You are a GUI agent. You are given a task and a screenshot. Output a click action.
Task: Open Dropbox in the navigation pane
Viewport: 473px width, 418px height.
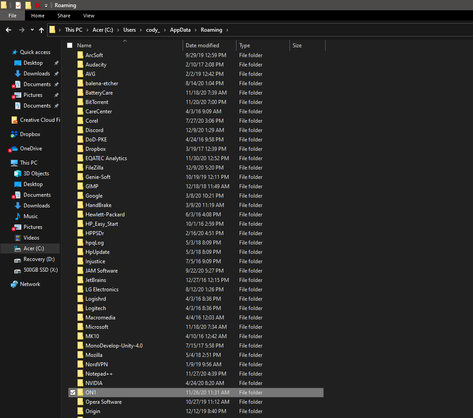(x=30, y=134)
